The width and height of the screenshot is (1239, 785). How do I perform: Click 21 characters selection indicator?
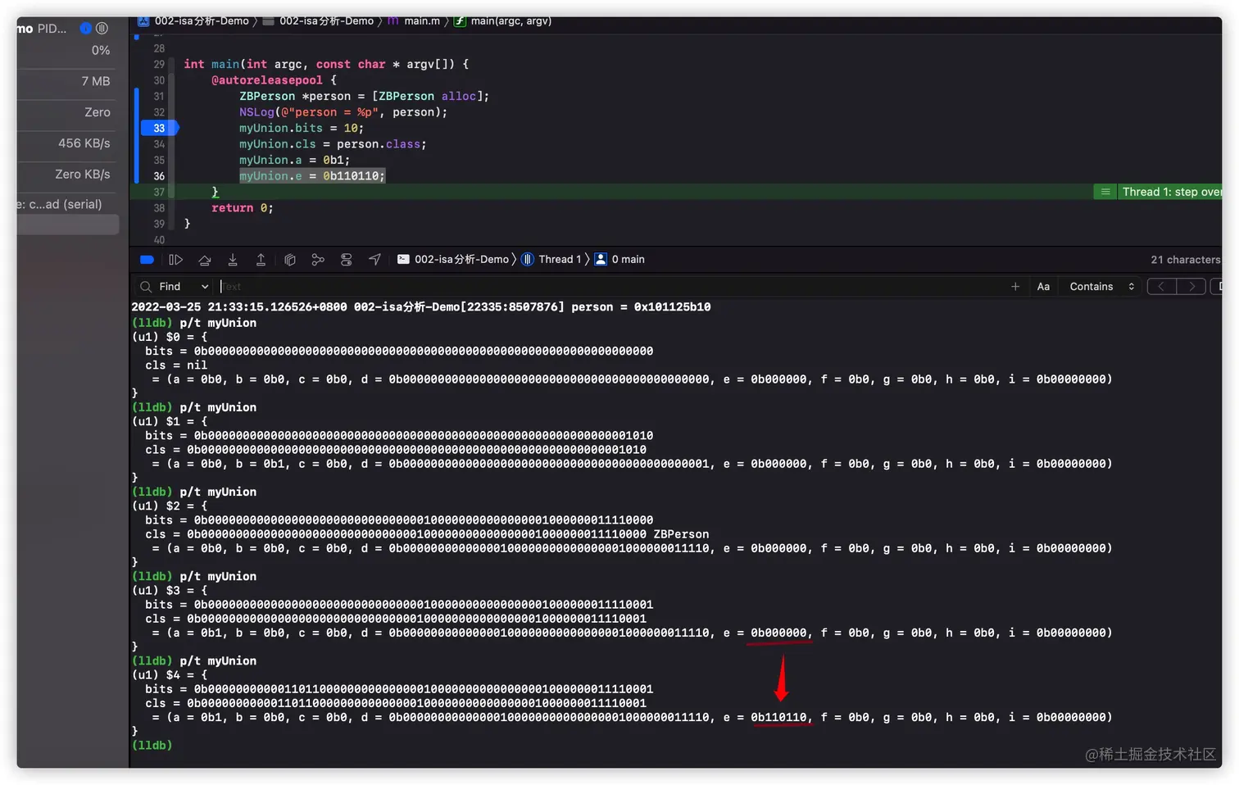[x=1186, y=260]
